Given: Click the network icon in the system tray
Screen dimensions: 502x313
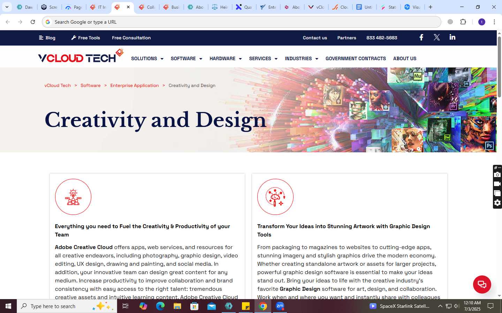Looking at the screenshot, I should 449,306.
